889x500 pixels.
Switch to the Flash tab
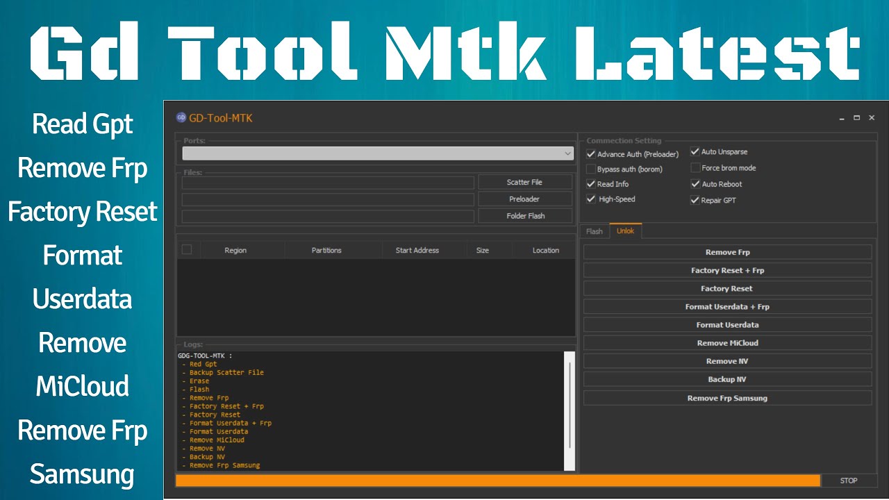coord(595,231)
